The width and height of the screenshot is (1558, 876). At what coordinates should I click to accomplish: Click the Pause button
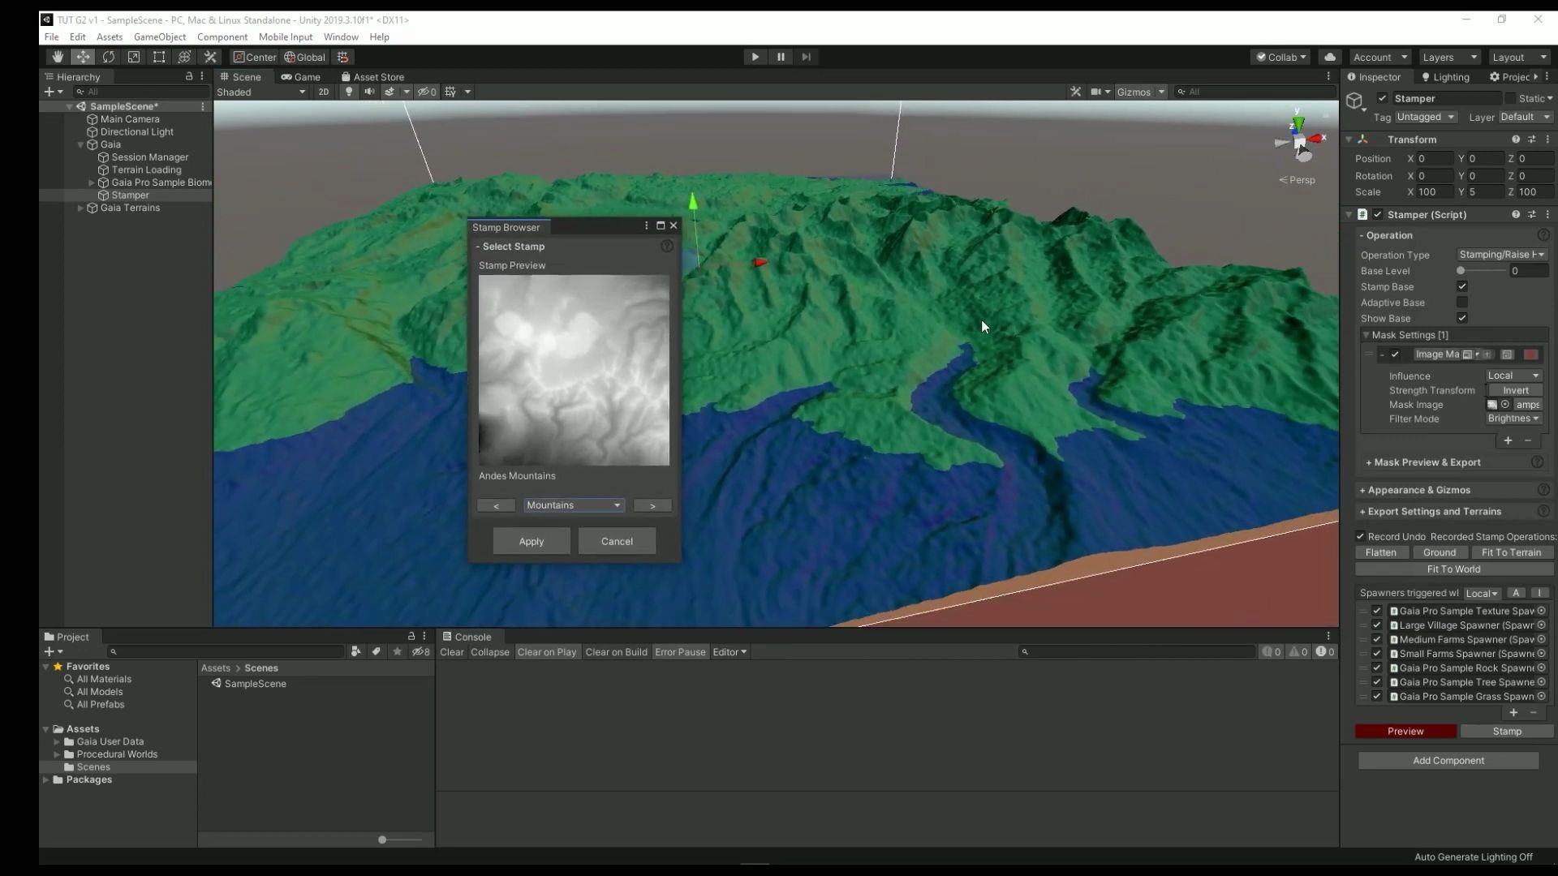(781, 57)
